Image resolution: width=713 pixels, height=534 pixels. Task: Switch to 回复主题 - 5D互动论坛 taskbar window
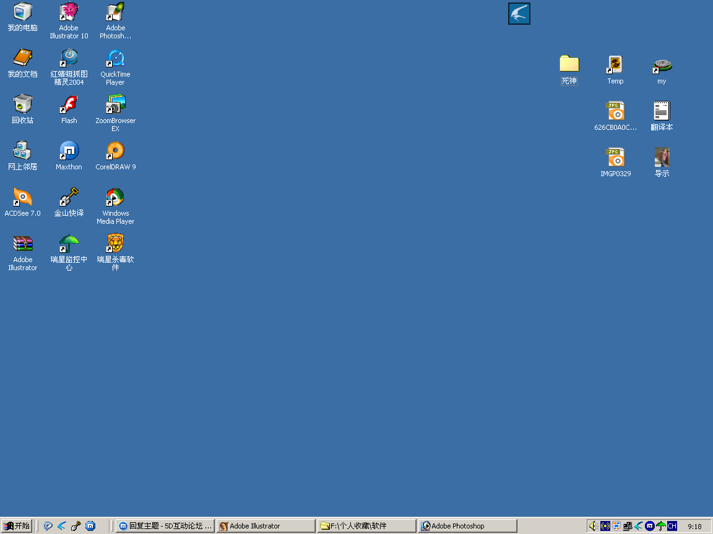[165, 526]
